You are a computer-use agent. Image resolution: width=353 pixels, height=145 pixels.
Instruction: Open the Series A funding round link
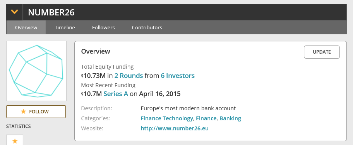[116, 94]
